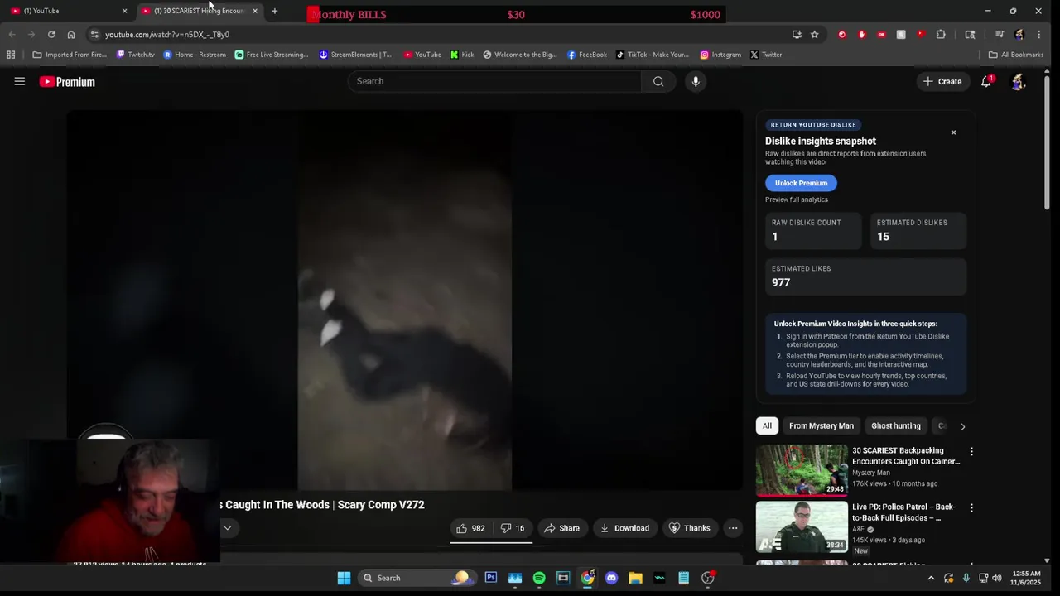Open the YouTube account avatar menu
Viewport: 1060px width, 596px height.
(x=1019, y=81)
